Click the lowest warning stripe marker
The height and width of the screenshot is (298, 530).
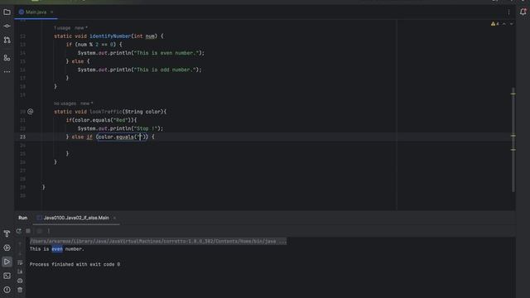click(x=513, y=150)
